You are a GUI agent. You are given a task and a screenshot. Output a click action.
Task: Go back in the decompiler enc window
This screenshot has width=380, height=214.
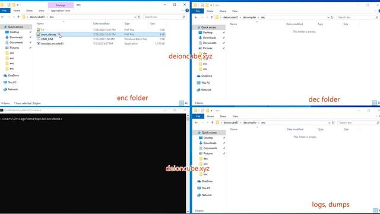197,123
